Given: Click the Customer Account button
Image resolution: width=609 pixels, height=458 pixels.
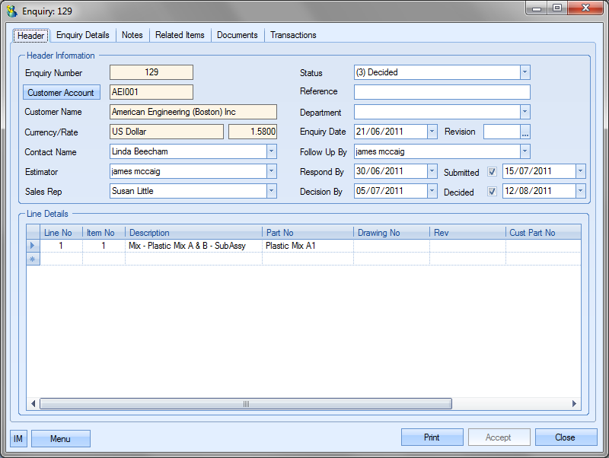Looking at the screenshot, I should 61,93.
